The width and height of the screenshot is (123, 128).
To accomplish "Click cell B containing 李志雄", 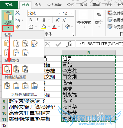I will [89, 71].
